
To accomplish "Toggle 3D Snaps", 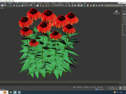I will (x=41, y=5).
